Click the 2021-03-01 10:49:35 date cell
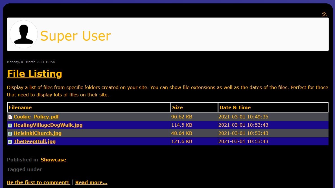The image size is (335, 188). coord(273,117)
